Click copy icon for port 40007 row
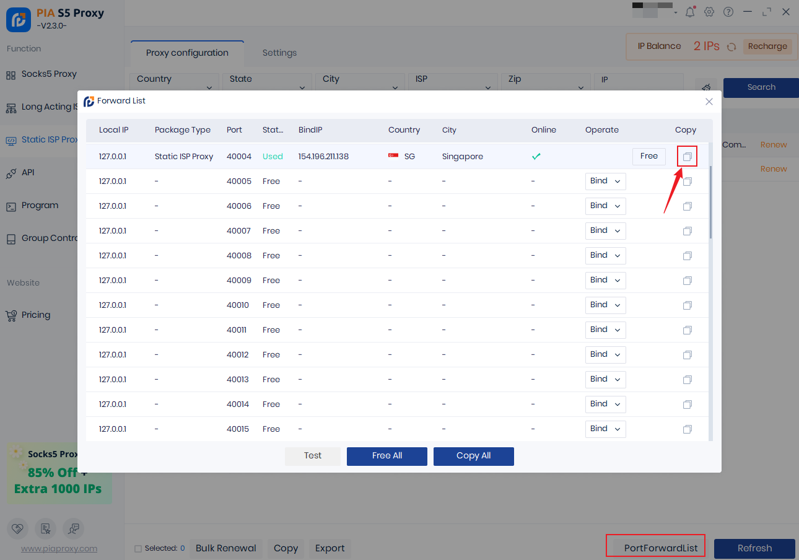The height and width of the screenshot is (560, 799). pos(687,231)
